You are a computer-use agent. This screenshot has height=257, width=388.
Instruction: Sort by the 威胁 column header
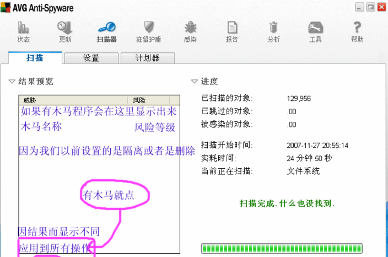pyautogui.click(x=73, y=100)
